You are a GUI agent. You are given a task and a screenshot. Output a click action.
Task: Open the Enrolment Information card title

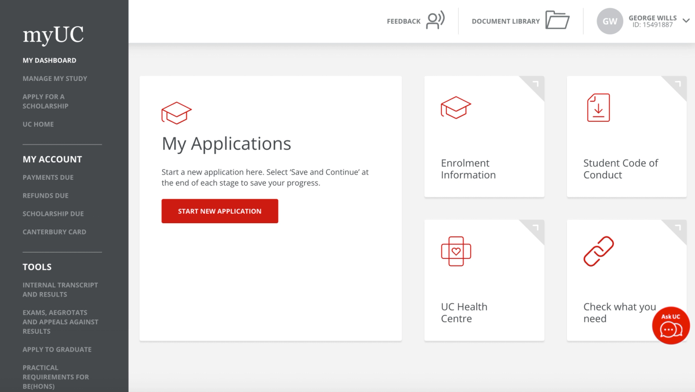click(469, 169)
